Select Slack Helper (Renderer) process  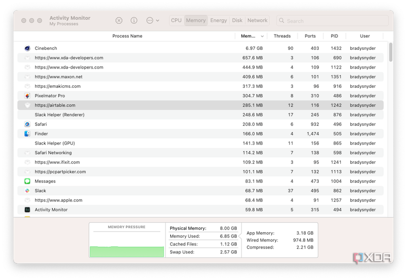(60, 115)
